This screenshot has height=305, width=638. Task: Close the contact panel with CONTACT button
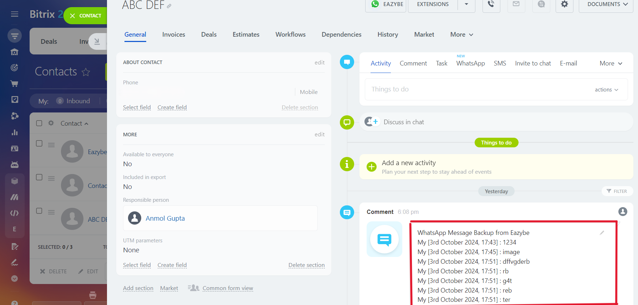pyautogui.click(x=86, y=16)
